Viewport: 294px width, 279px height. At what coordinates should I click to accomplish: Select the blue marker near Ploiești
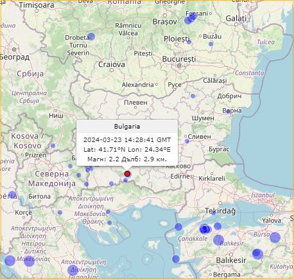click(189, 42)
